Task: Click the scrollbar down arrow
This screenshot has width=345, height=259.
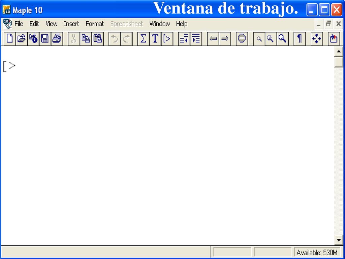Action: coord(339,240)
